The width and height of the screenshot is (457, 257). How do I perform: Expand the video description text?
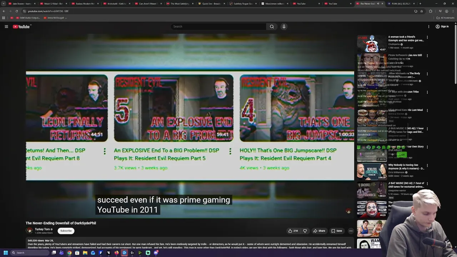(x=189, y=246)
